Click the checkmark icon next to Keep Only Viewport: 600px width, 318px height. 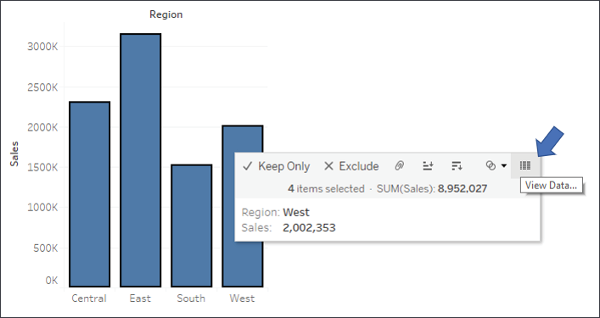click(248, 166)
